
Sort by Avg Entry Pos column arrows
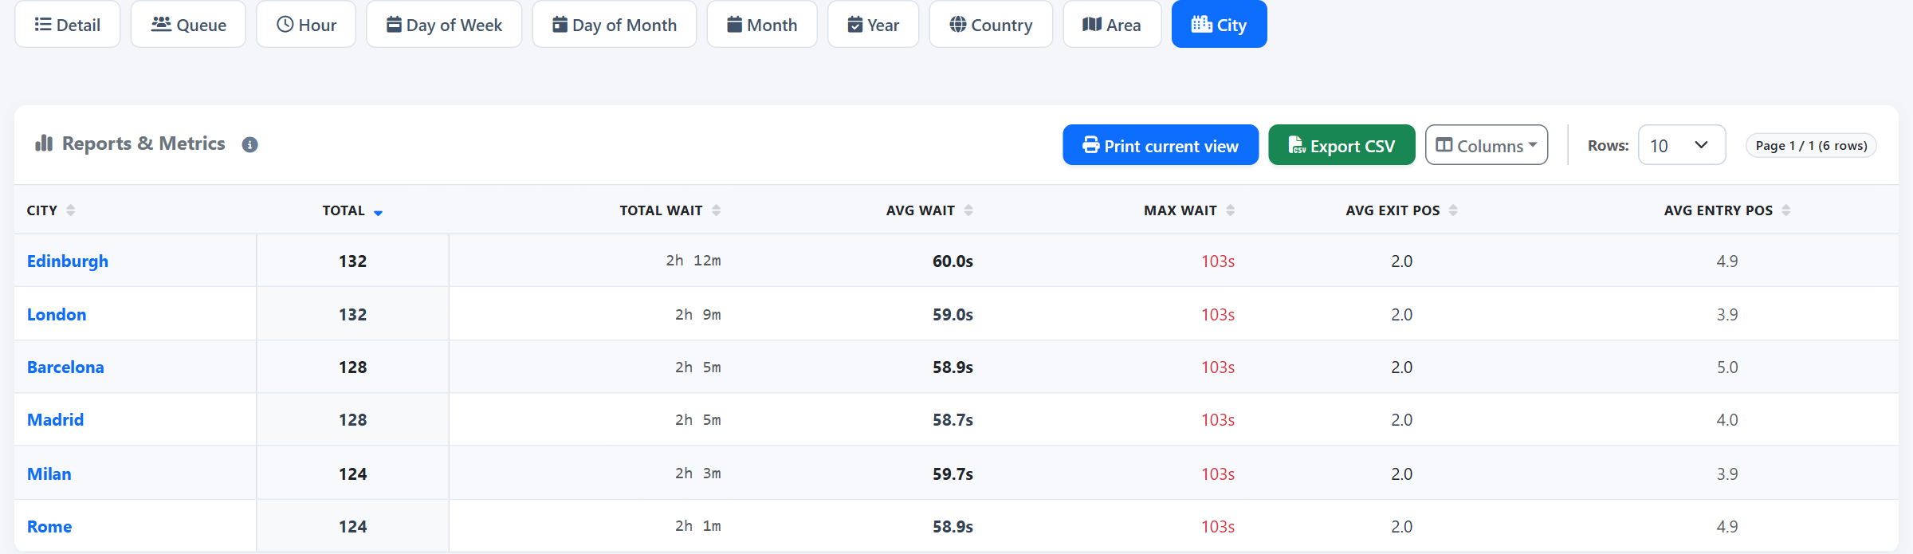pos(1786,210)
